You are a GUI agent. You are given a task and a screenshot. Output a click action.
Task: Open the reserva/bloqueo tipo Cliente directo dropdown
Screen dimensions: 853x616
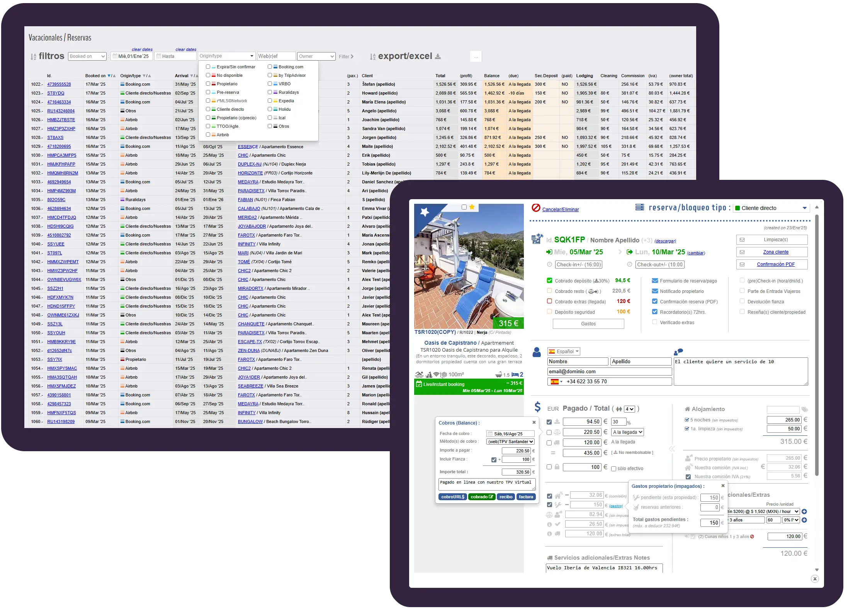[771, 208]
